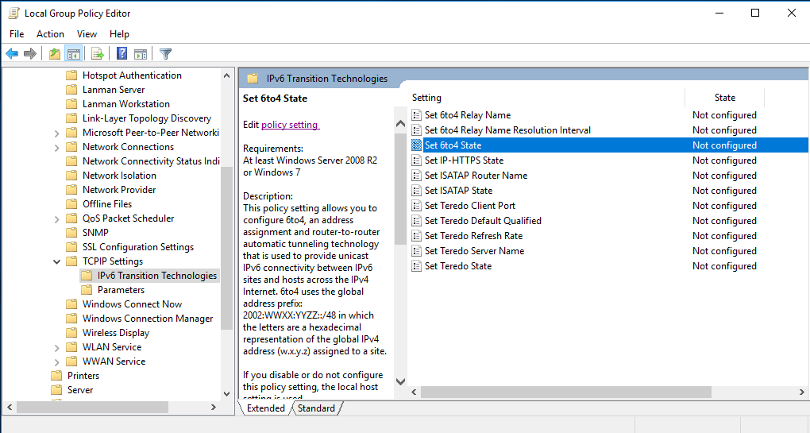Toggle the Show/Hide Console Tree icon

click(74, 54)
